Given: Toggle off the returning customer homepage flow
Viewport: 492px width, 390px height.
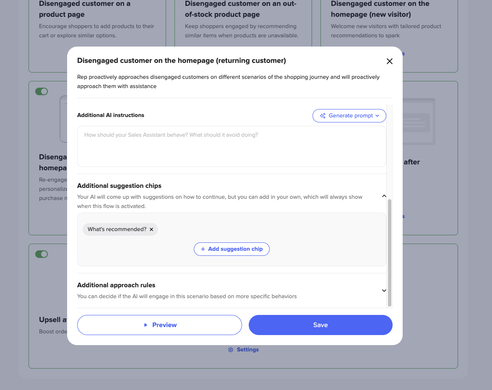Looking at the screenshot, I should point(42,91).
